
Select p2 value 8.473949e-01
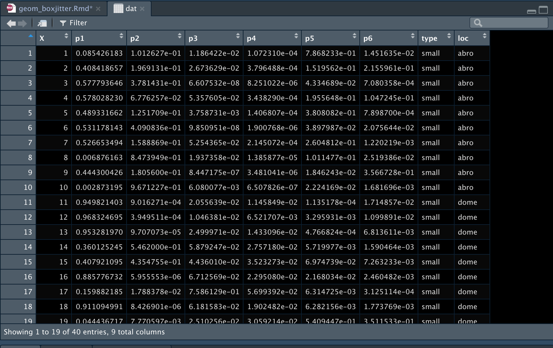click(156, 158)
